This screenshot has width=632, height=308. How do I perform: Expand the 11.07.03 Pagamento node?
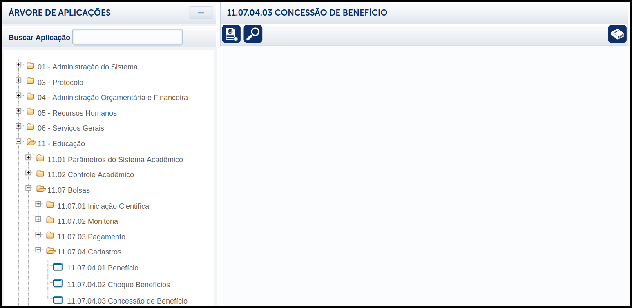point(38,234)
